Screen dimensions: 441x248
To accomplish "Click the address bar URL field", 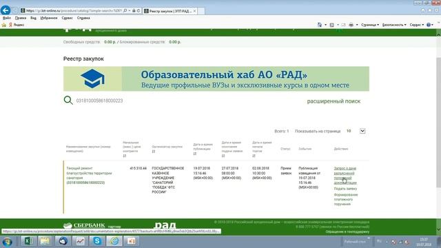I will 74,11.
